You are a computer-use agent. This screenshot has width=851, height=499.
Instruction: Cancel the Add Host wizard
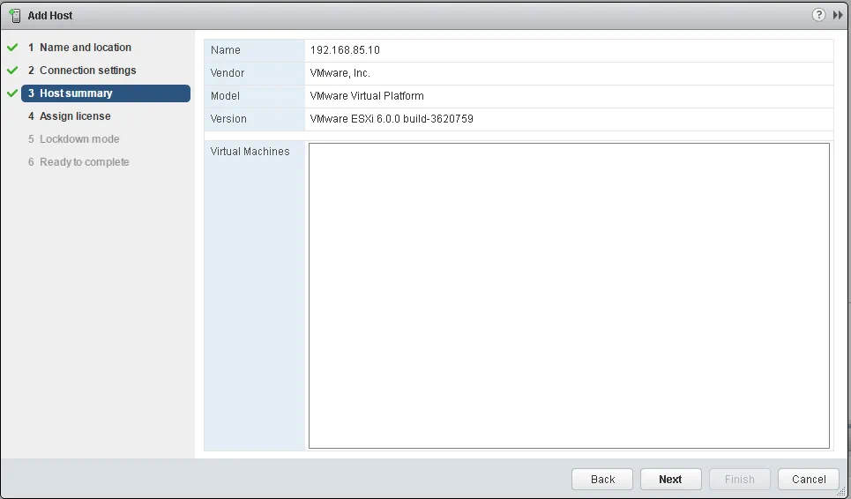[809, 480]
